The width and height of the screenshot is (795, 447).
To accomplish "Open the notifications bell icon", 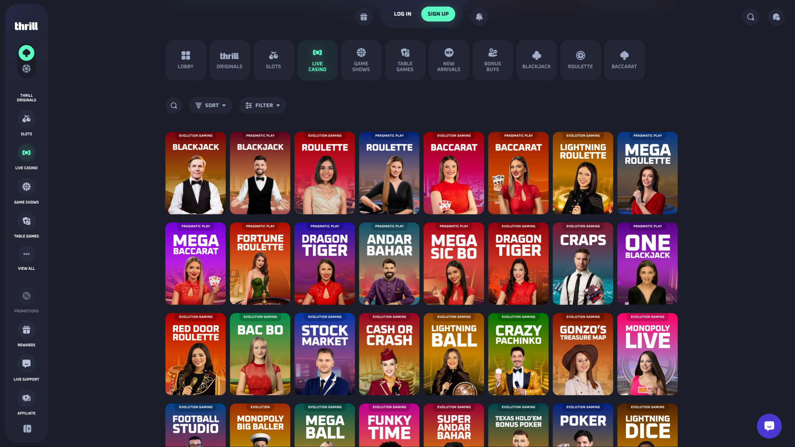I will click(479, 17).
